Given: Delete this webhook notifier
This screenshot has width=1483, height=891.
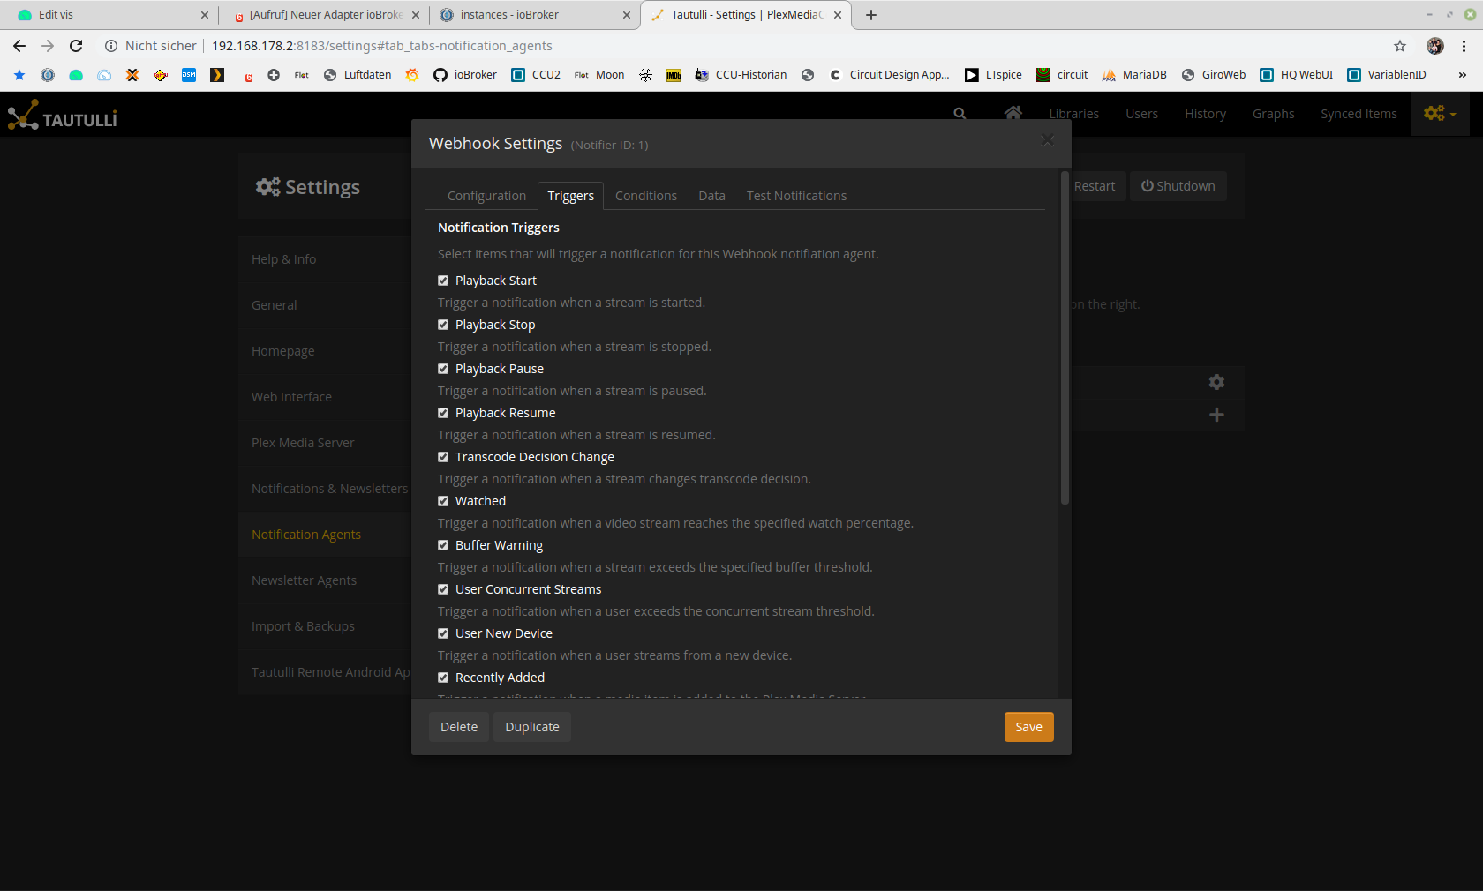Looking at the screenshot, I should 459,727.
